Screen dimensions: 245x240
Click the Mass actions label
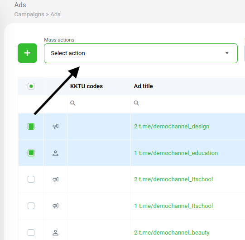59,40
